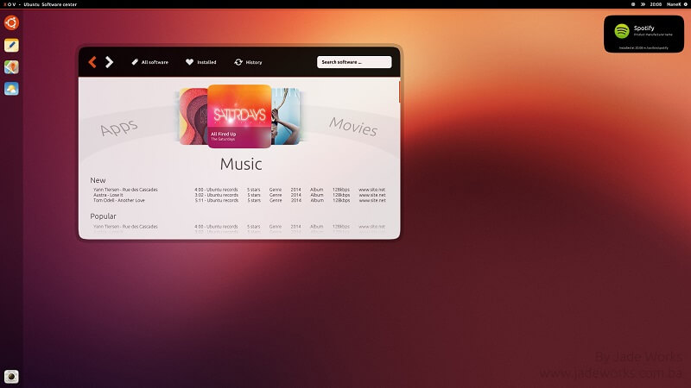Click the Music category heading

[x=241, y=164]
